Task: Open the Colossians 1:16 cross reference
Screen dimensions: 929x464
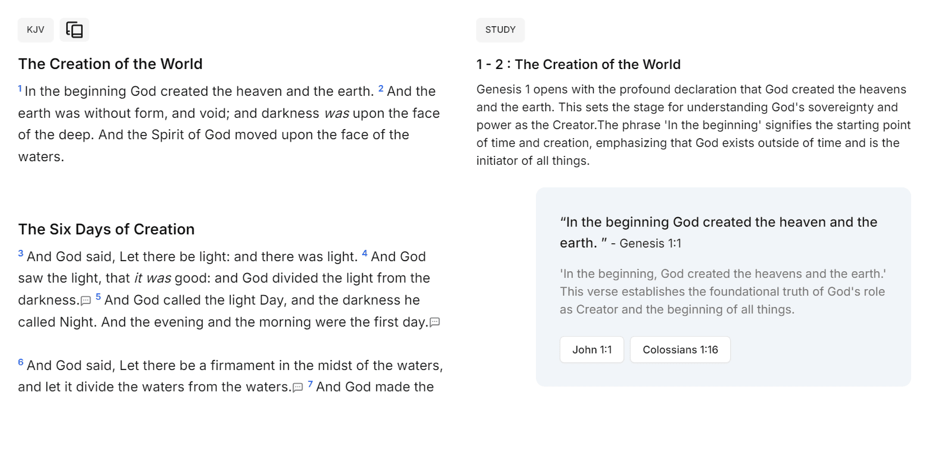Action: pyautogui.click(x=680, y=350)
